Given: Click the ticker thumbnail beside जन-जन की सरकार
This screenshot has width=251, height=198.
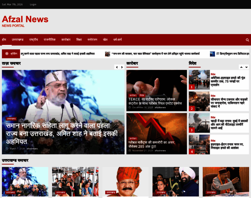Looking at the screenshot, I should pos(108,54).
